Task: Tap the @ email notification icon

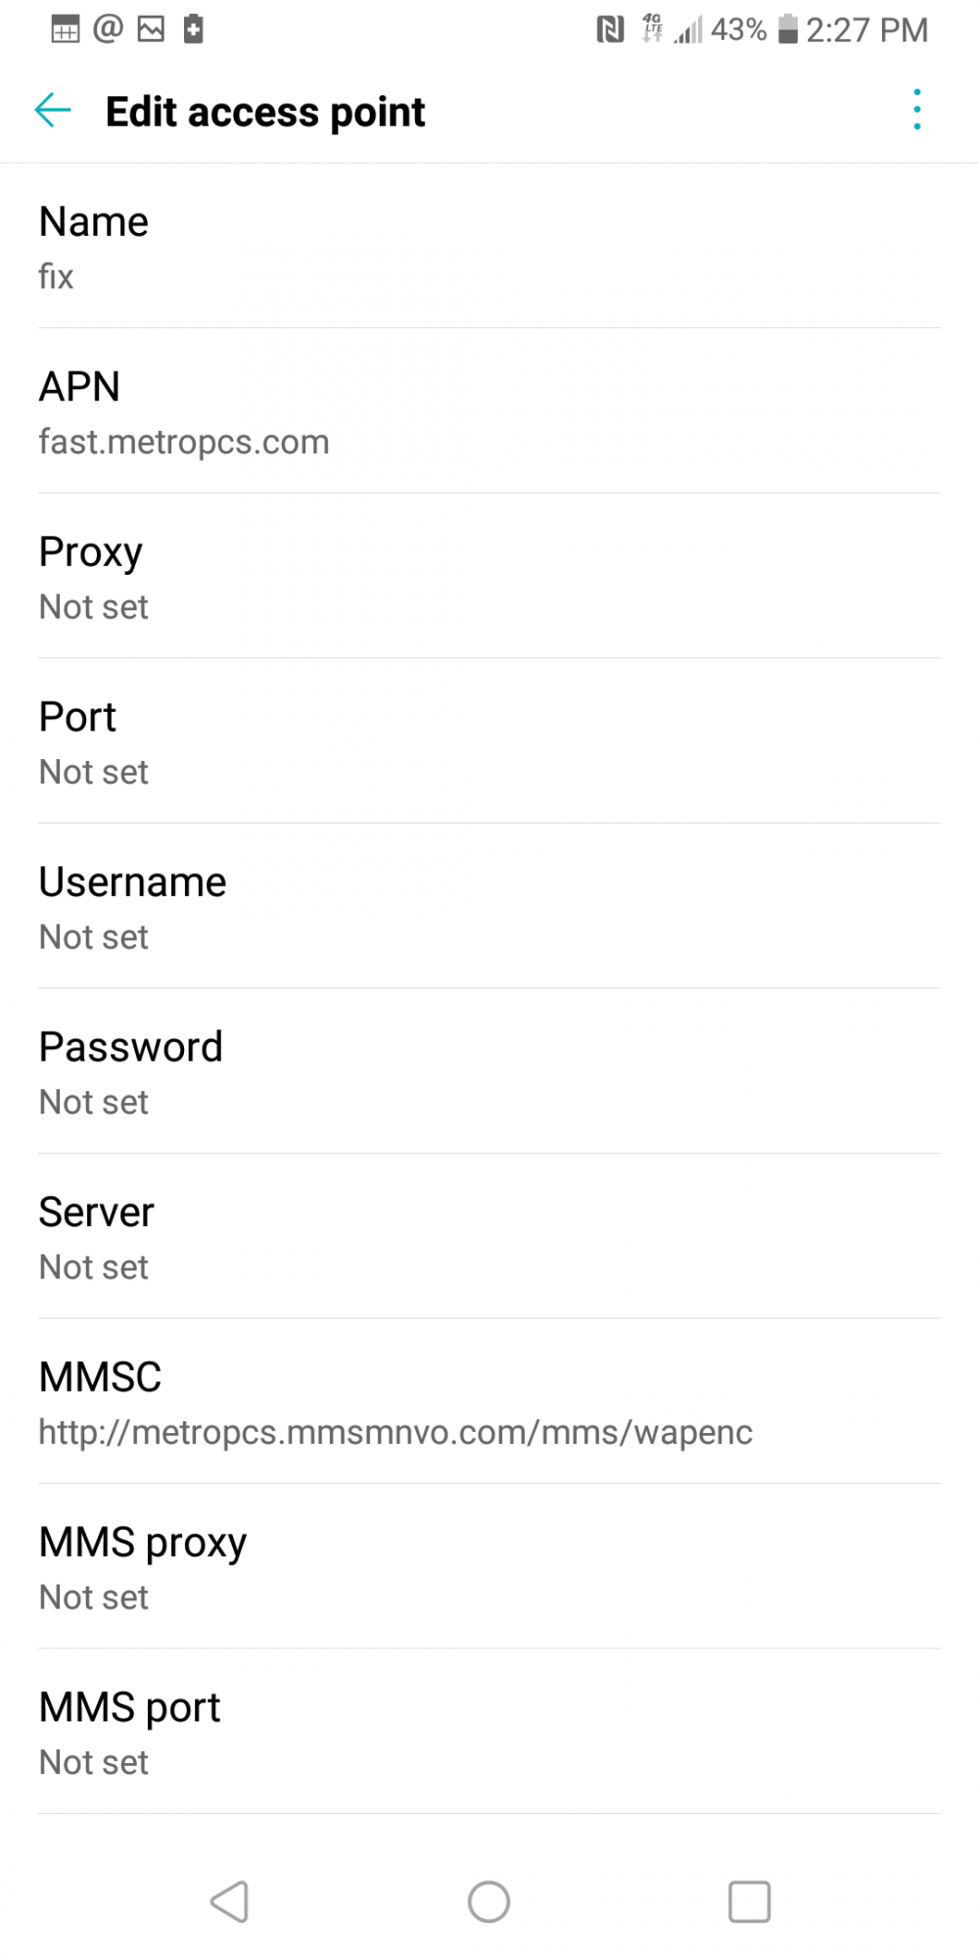Action: [108, 29]
